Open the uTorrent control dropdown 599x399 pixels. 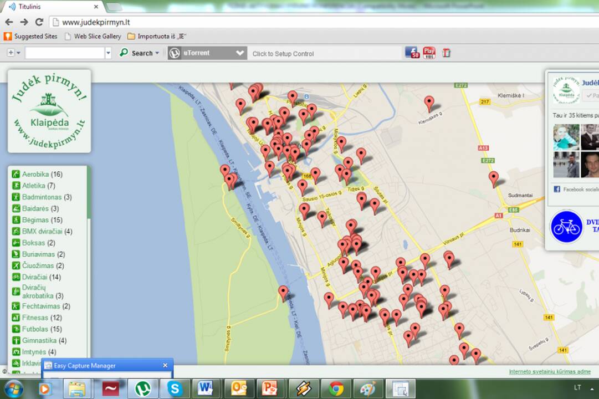[207, 53]
